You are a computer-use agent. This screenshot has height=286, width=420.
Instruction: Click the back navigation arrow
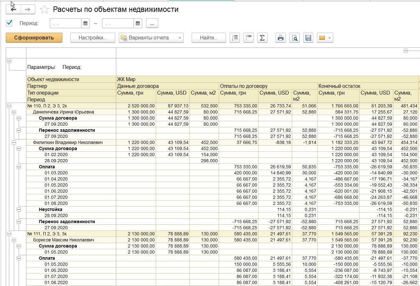pyautogui.click(x=13, y=10)
